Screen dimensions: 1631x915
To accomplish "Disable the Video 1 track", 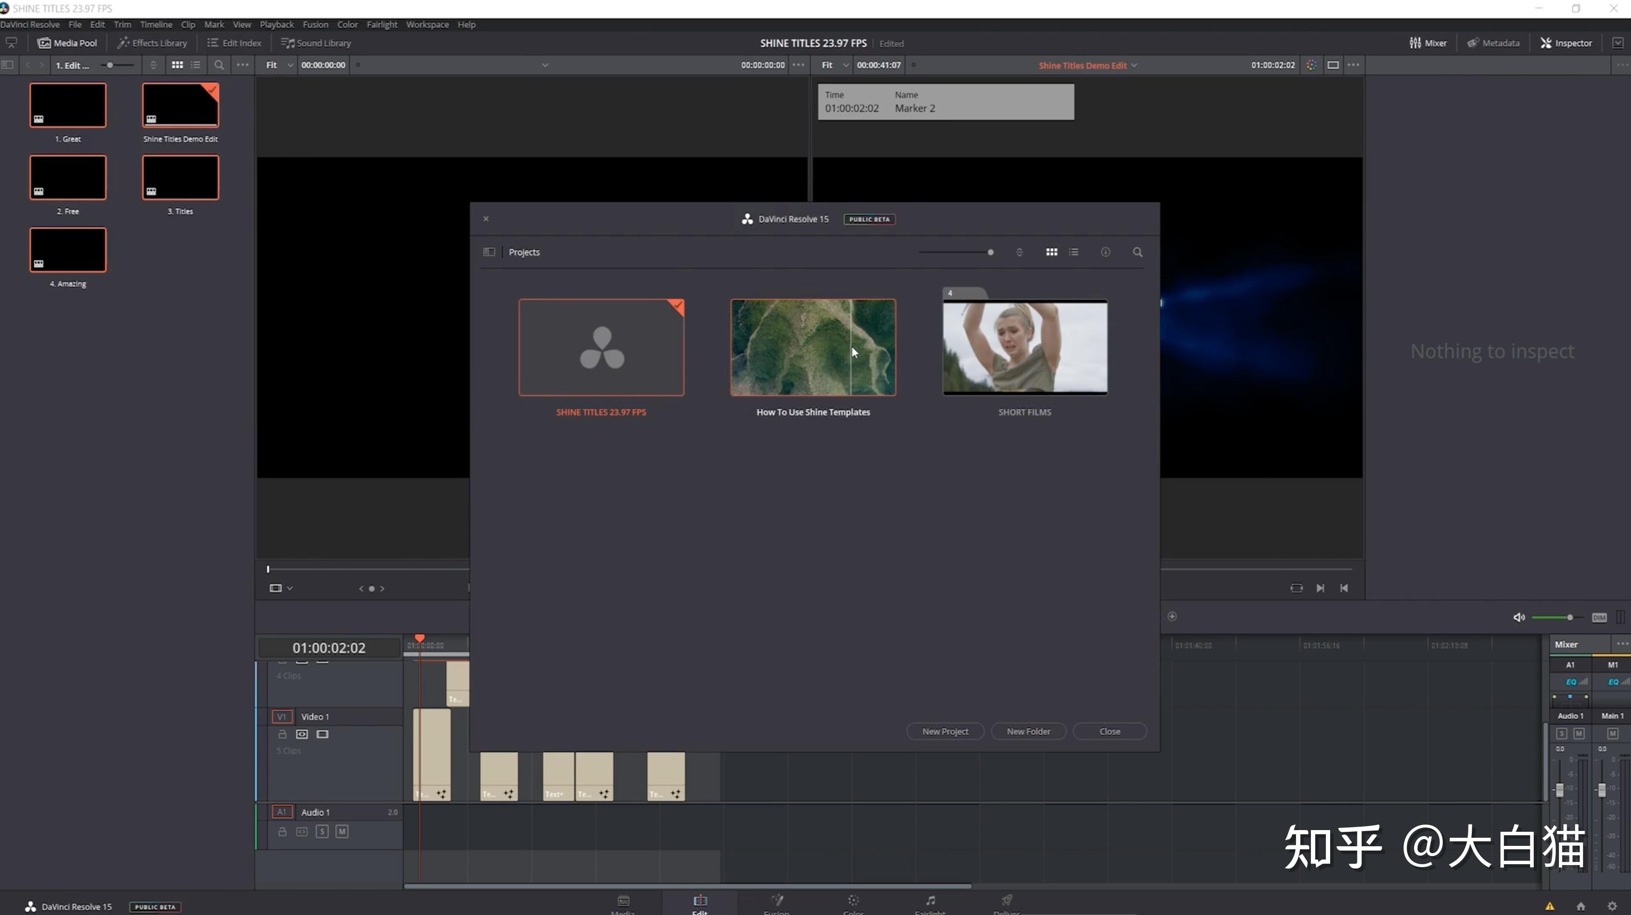I will point(322,734).
